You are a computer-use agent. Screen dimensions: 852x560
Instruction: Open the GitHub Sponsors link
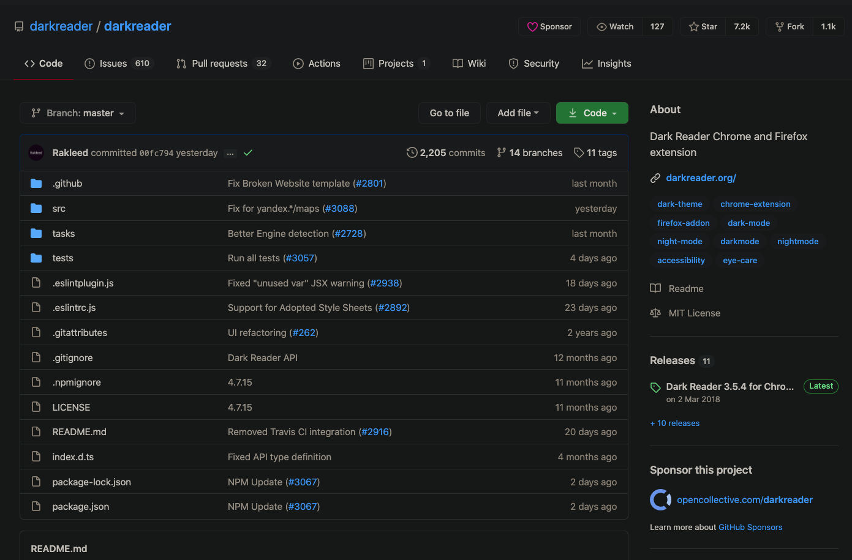[750, 528]
